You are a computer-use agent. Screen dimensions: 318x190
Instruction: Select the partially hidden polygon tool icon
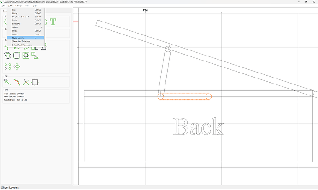(46, 22)
